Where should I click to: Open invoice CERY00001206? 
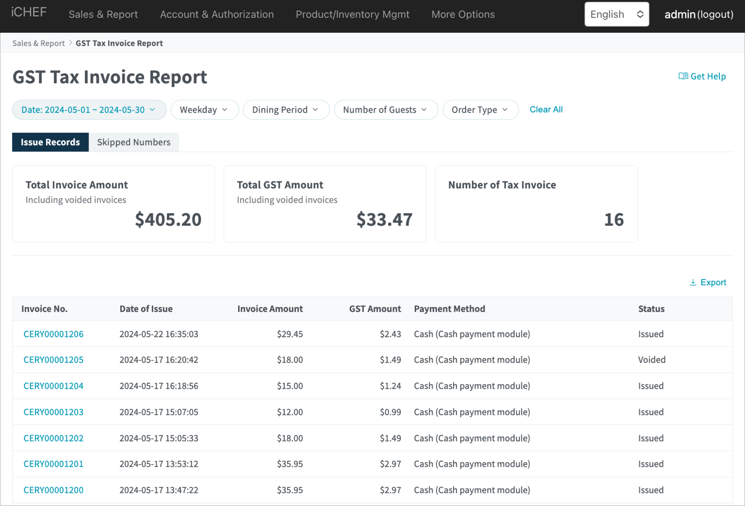(53, 334)
